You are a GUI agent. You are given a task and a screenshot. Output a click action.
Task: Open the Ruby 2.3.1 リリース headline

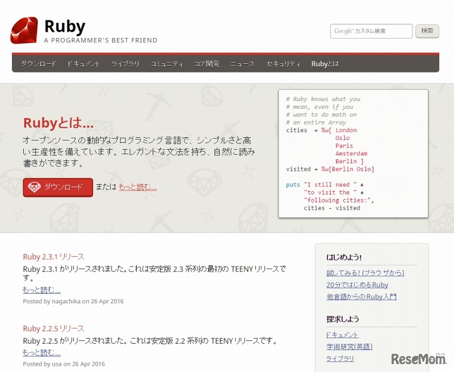point(53,256)
